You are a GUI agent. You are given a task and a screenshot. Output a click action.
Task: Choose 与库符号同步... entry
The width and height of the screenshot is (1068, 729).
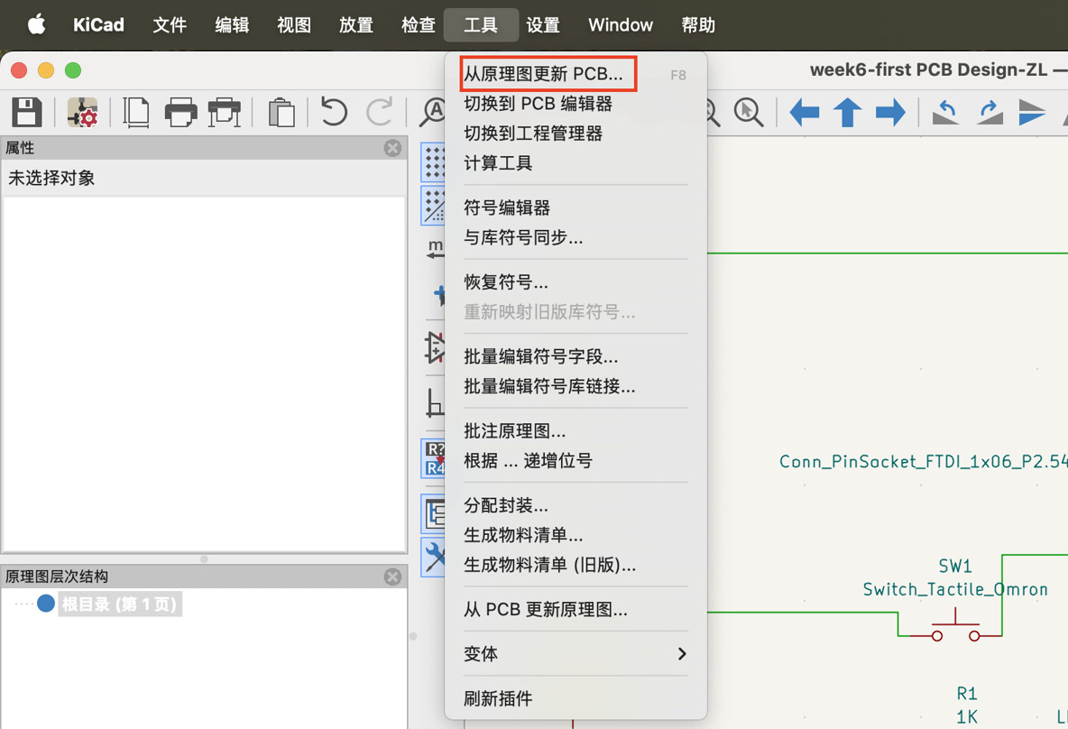[575, 238]
